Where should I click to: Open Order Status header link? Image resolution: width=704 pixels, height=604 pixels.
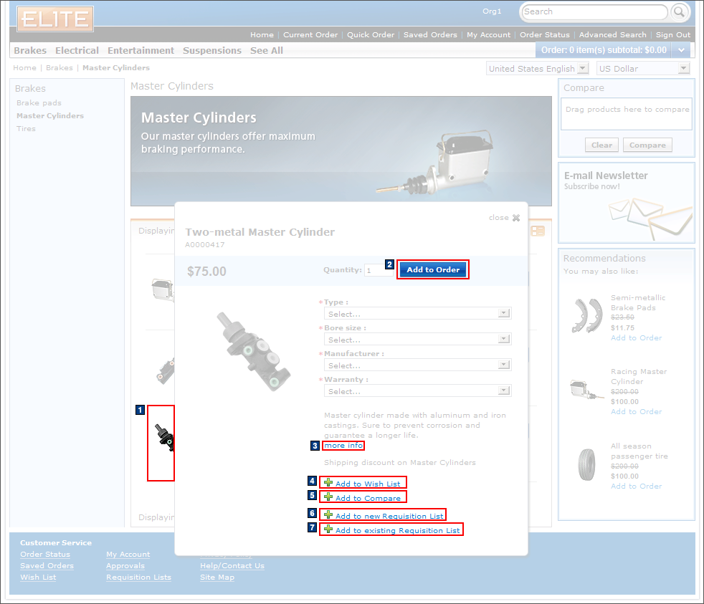click(x=545, y=34)
